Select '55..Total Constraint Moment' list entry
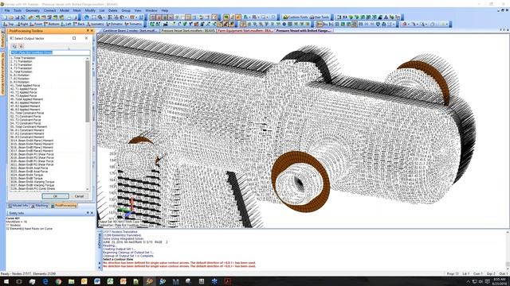The width and height of the screenshot is (510, 286). 29,127
